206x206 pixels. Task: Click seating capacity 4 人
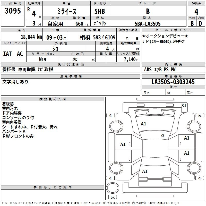point(111,49)
